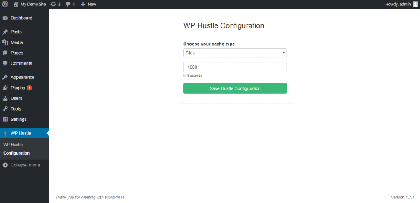Viewport: 420px width, 203px height.
Task: Click the Posts pushpin icon
Action: pos(5,32)
